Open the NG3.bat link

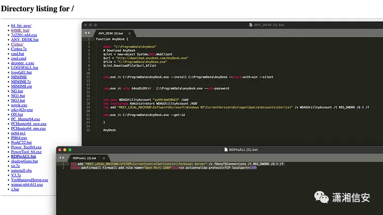[18, 100]
